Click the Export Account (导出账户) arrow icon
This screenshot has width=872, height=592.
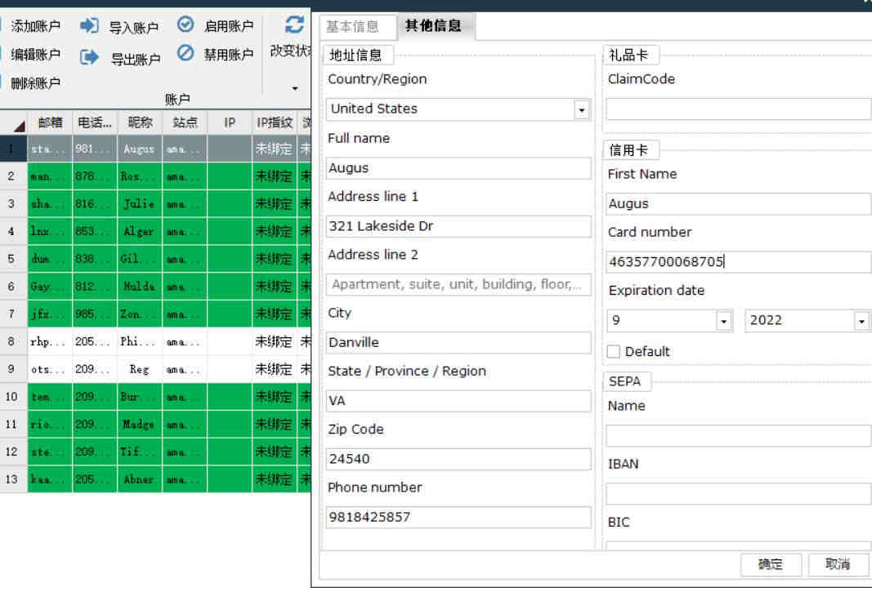tap(89, 56)
